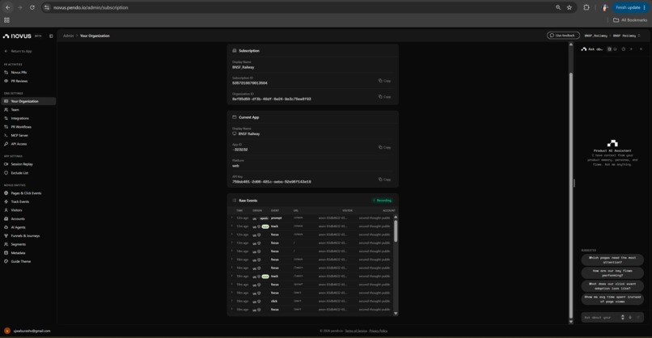Open the browser extensions puzzle icon

tap(586, 7)
